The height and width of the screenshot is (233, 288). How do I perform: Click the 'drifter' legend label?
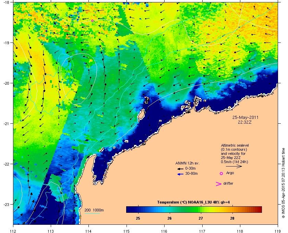click(x=228, y=183)
